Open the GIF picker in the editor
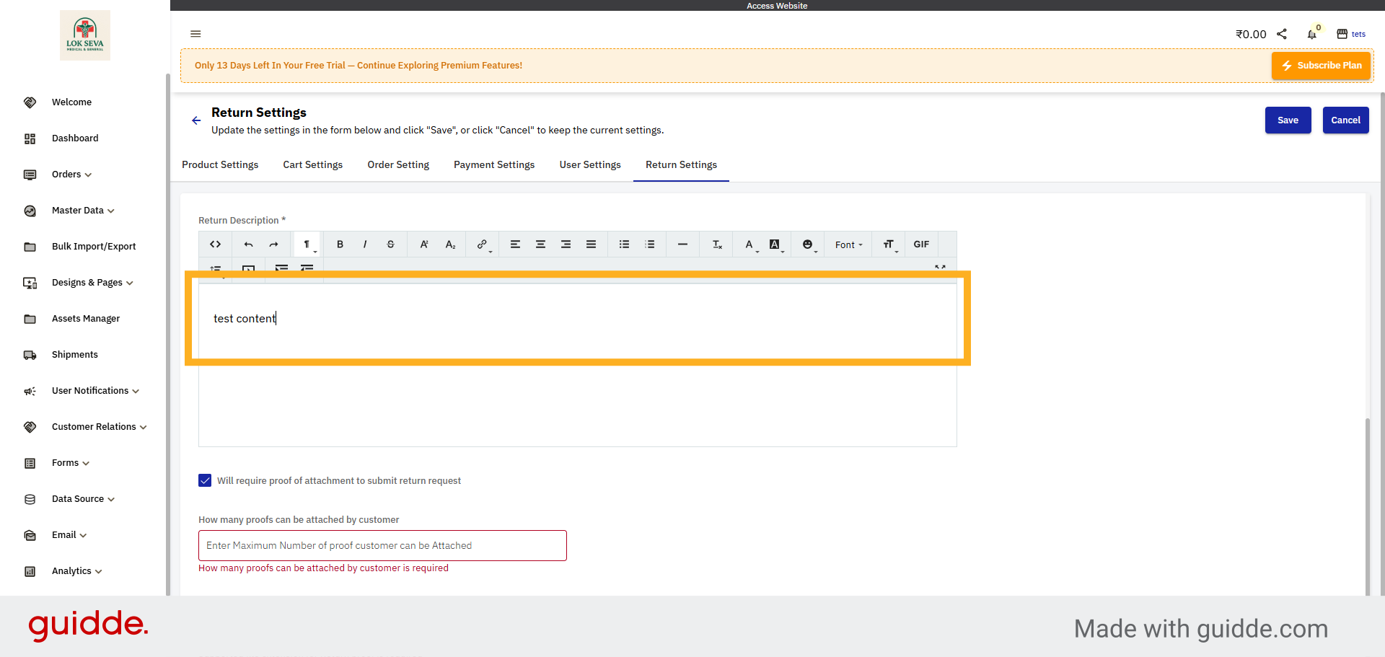Screen dimensions: 1385x657 (x=920, y=244)
